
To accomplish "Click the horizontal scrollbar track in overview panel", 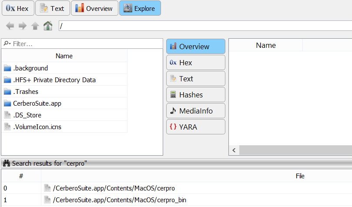I will (x=295, y=150).
